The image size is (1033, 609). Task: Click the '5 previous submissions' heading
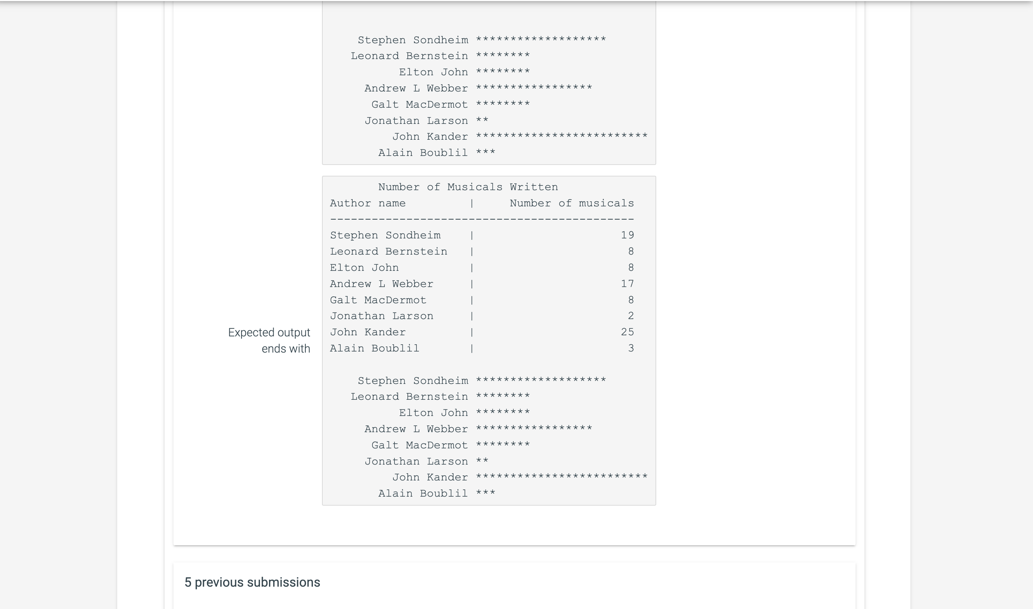coord(252,582)
